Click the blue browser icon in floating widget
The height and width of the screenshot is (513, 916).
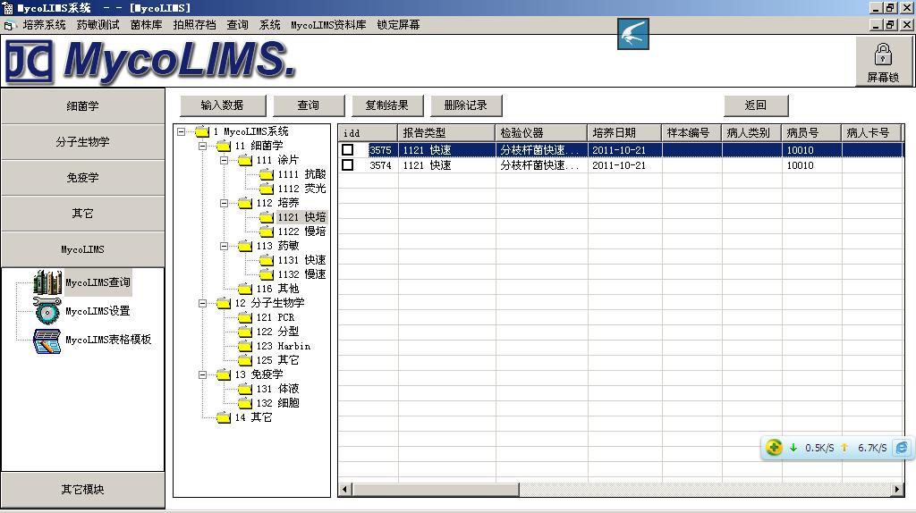[902, 448]
